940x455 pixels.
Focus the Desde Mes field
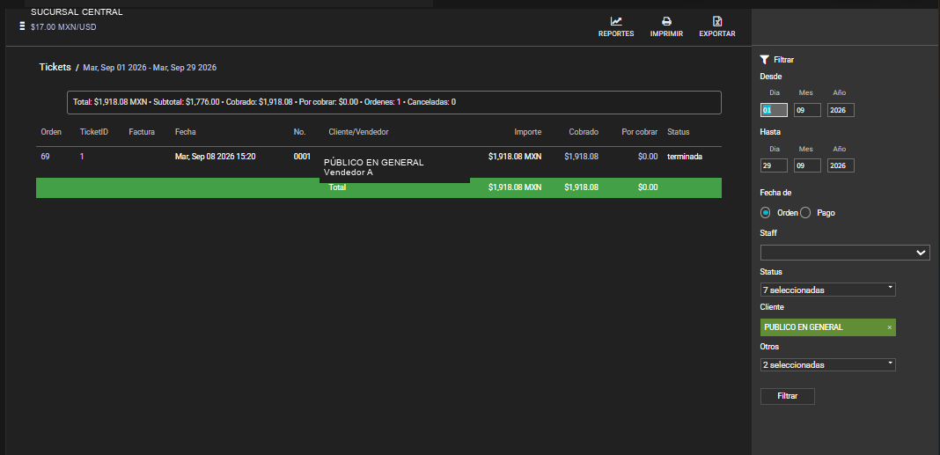807,110
